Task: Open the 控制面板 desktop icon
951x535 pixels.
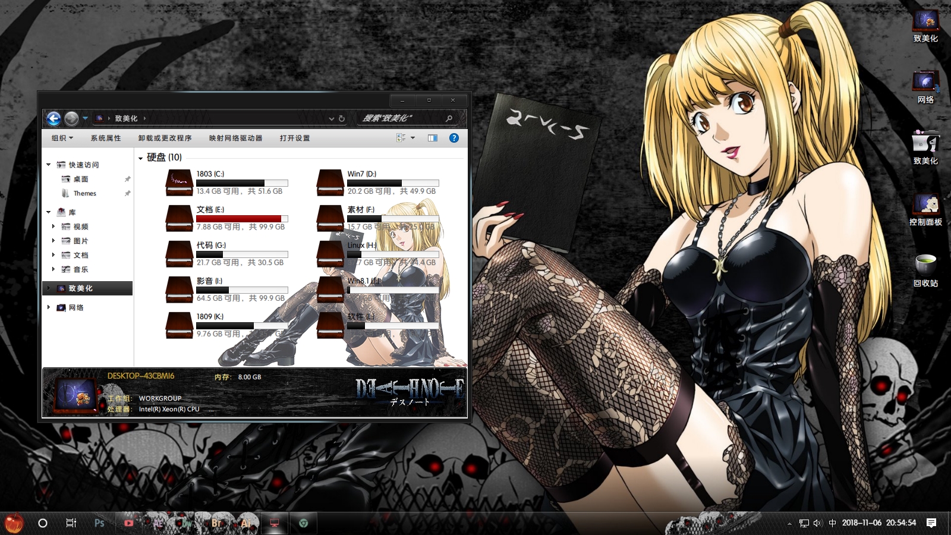Action: (x=925, y=210)
